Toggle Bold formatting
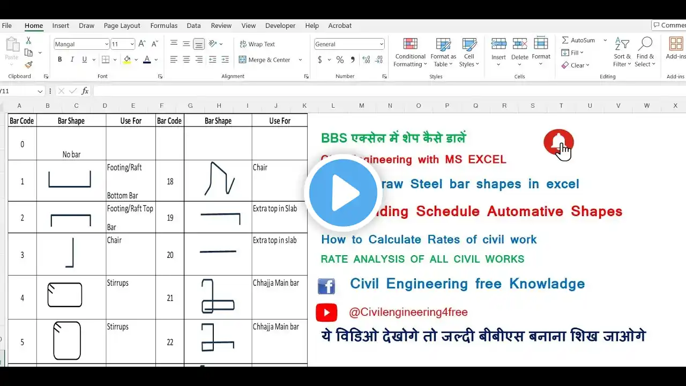 click(59, 60)
